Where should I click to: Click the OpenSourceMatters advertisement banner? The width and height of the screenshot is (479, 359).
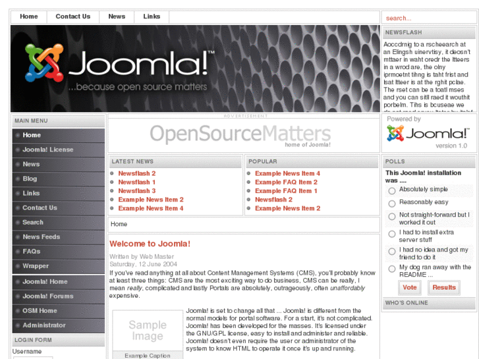click(x=240, y=135)
